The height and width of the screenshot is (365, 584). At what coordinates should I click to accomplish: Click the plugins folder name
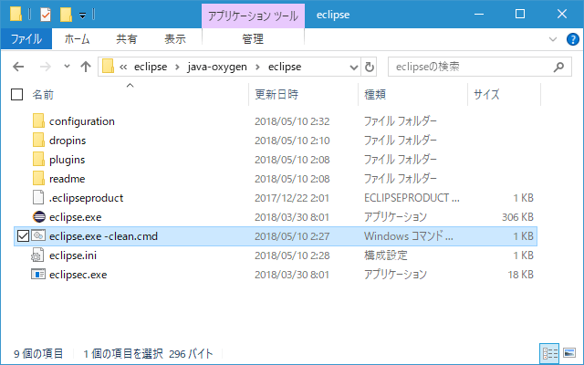click(67, 160)
